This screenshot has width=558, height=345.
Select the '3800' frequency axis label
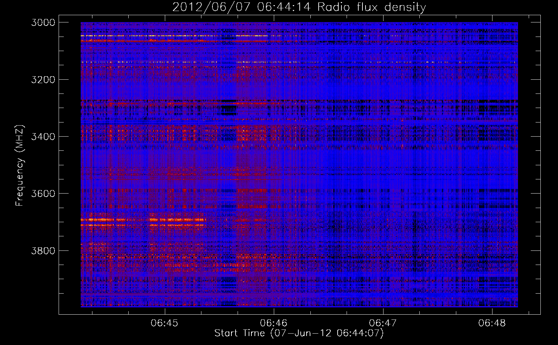(43, 250)
